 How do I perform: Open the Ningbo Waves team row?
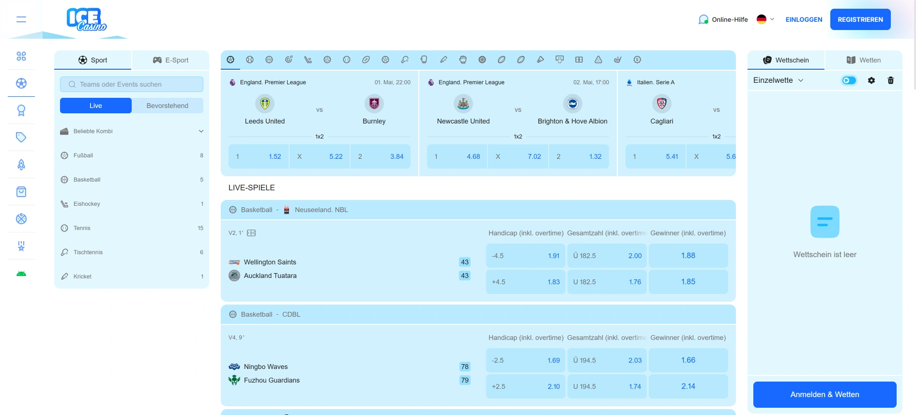click(349, 367)
